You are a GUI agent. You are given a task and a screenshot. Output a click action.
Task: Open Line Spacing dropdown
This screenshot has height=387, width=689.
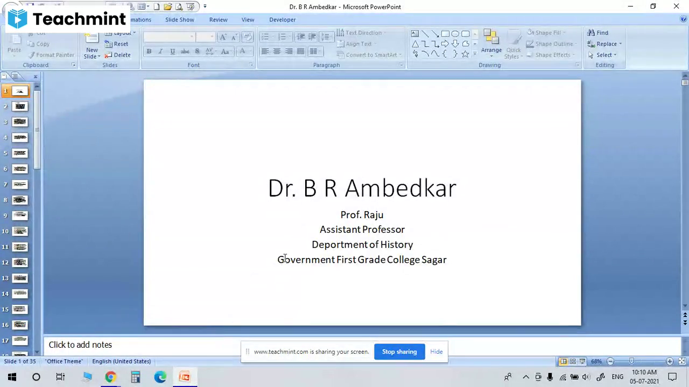coord(326,37)
